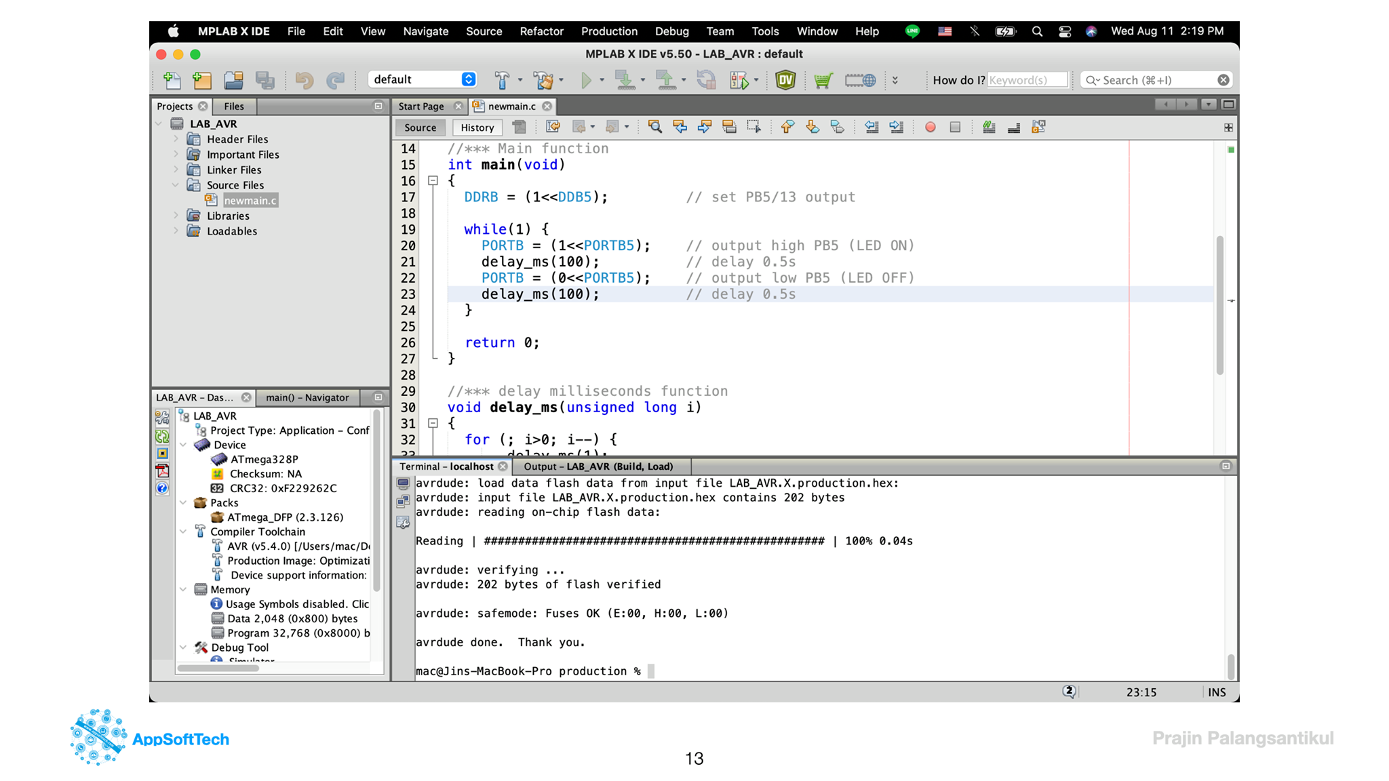1389x781 pixels.
Task: Click the green shopping cart icon
Action: pyautogui.click(x=823, y=80)
